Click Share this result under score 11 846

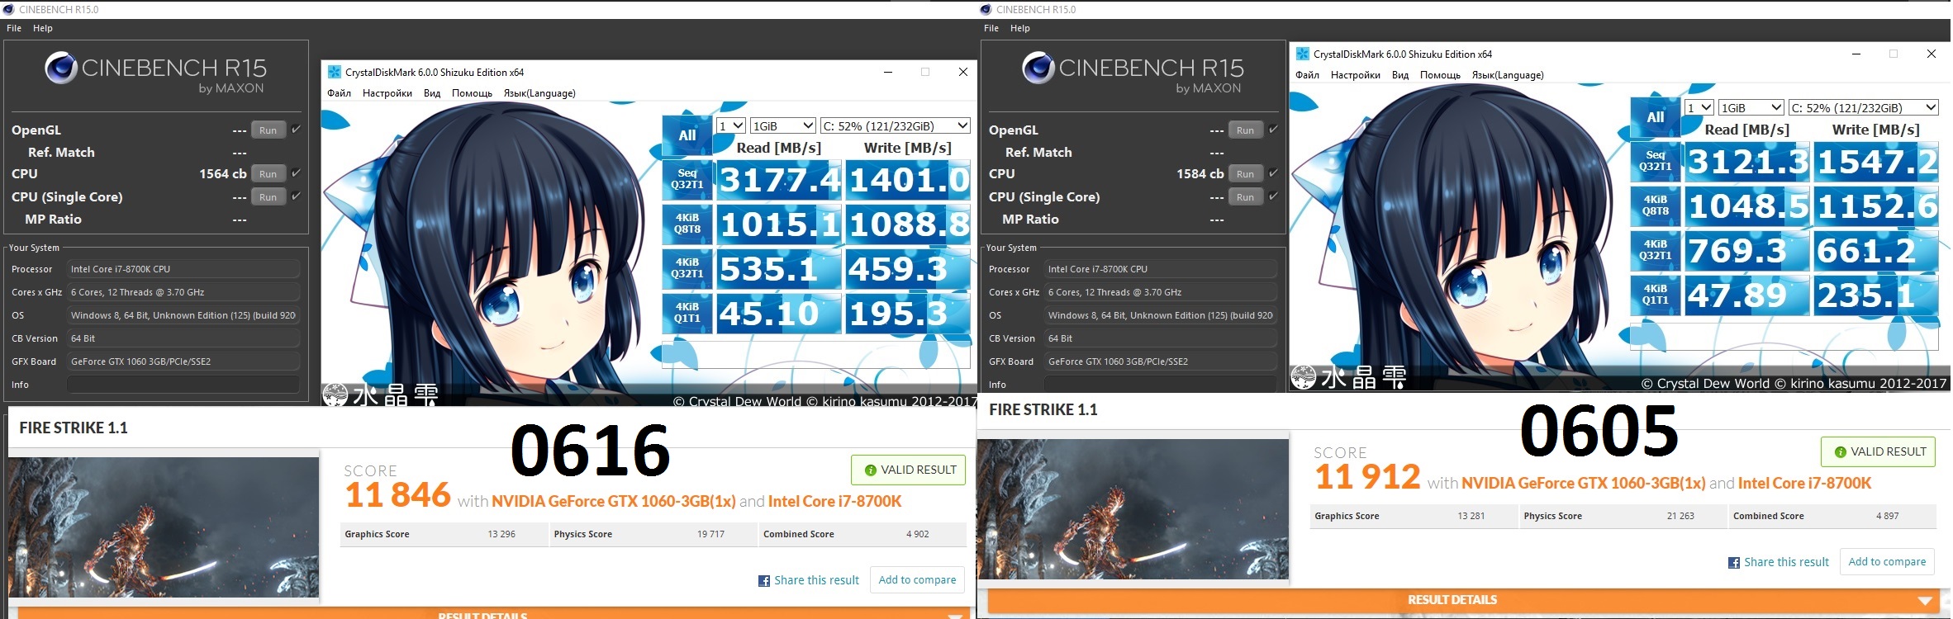(816, 580)
